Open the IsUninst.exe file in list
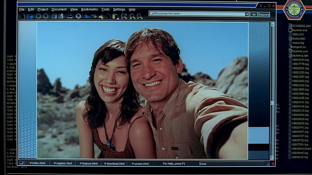Viewport: 312px width, 175px height. 298,51
